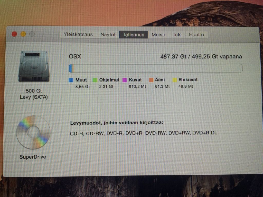Click the Kuvat legend label
The height and width of the screenshot is (197, 263).
pos(135,80)
